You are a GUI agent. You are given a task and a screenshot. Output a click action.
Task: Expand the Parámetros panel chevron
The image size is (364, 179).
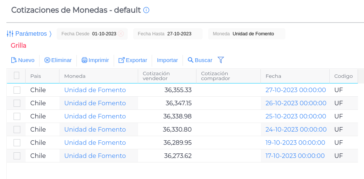[50, 34]
